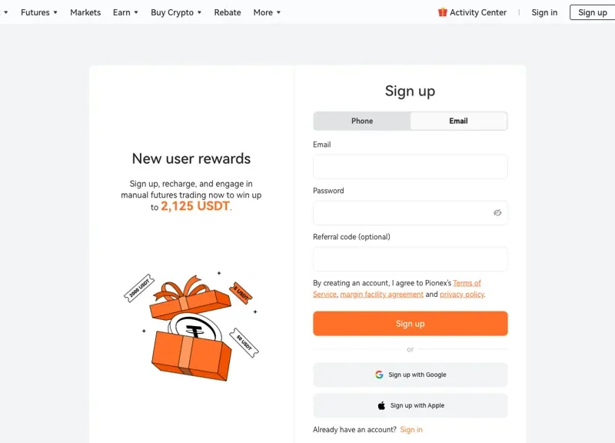This screenshot has height=443, width=615.
Task: Open the Markets page
Action: point(85,12)
